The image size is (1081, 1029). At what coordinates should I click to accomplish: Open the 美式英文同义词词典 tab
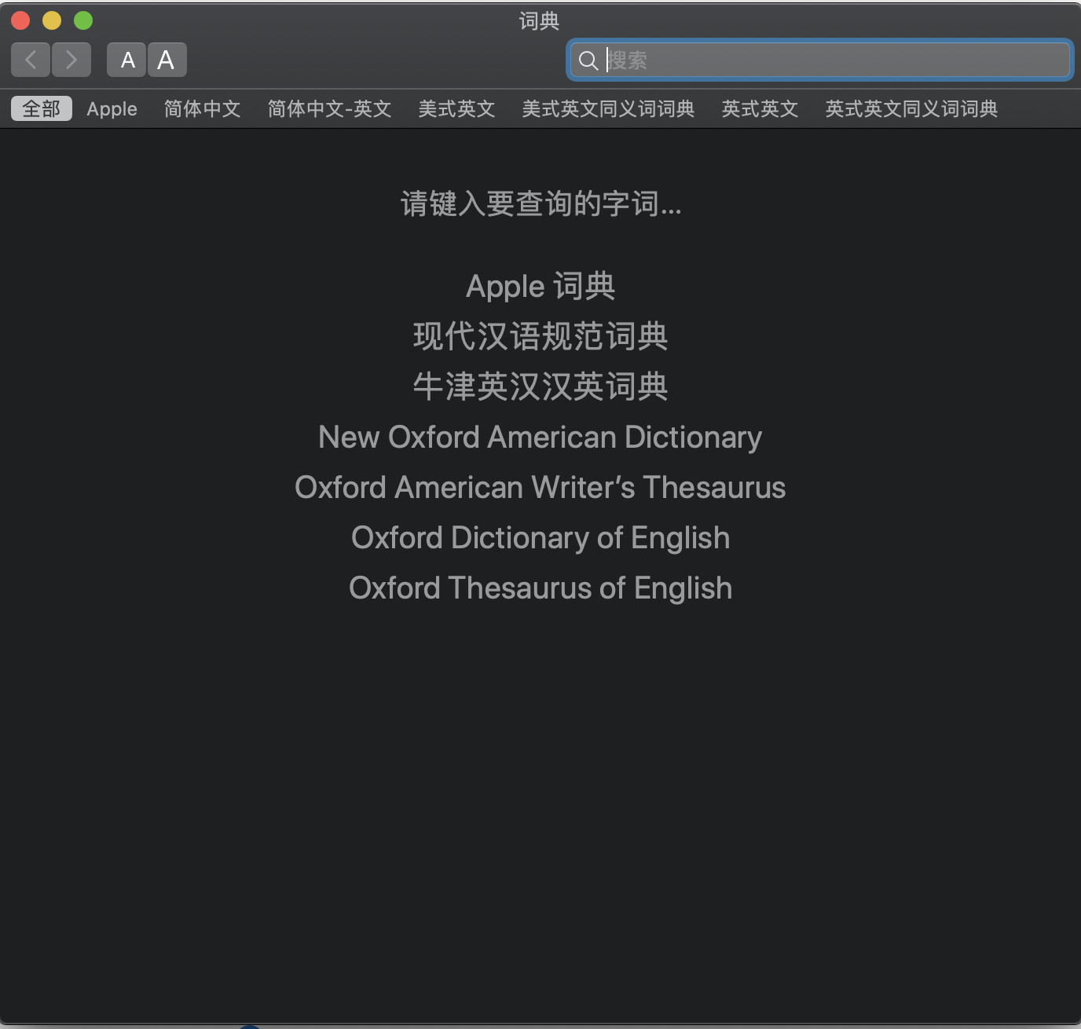[x=608, y=108]
